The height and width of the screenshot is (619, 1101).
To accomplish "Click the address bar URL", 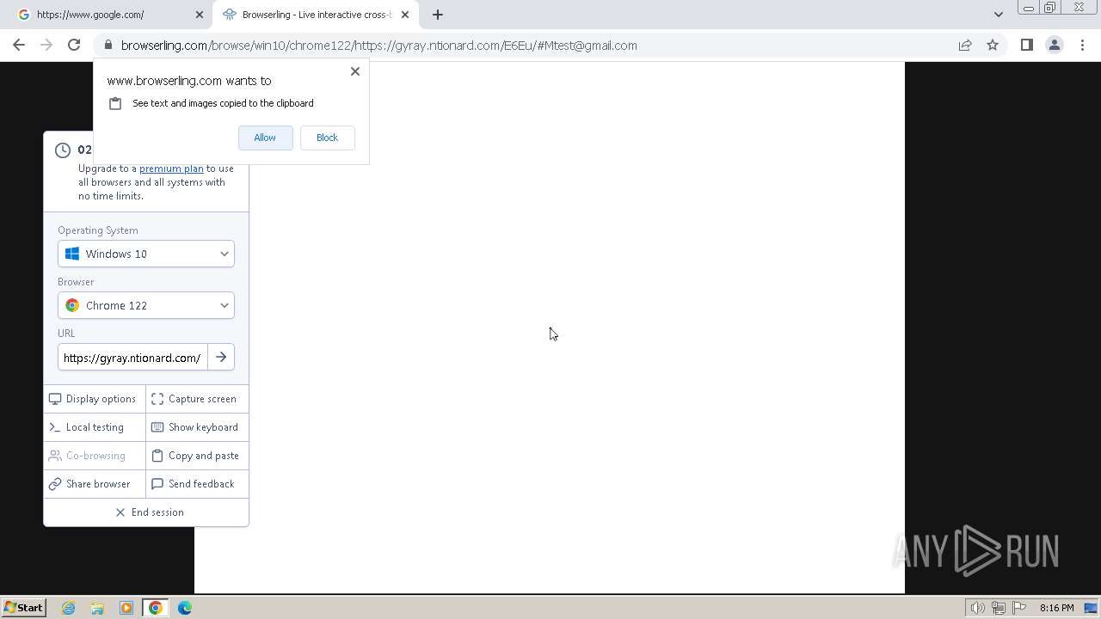I will 378,46.
